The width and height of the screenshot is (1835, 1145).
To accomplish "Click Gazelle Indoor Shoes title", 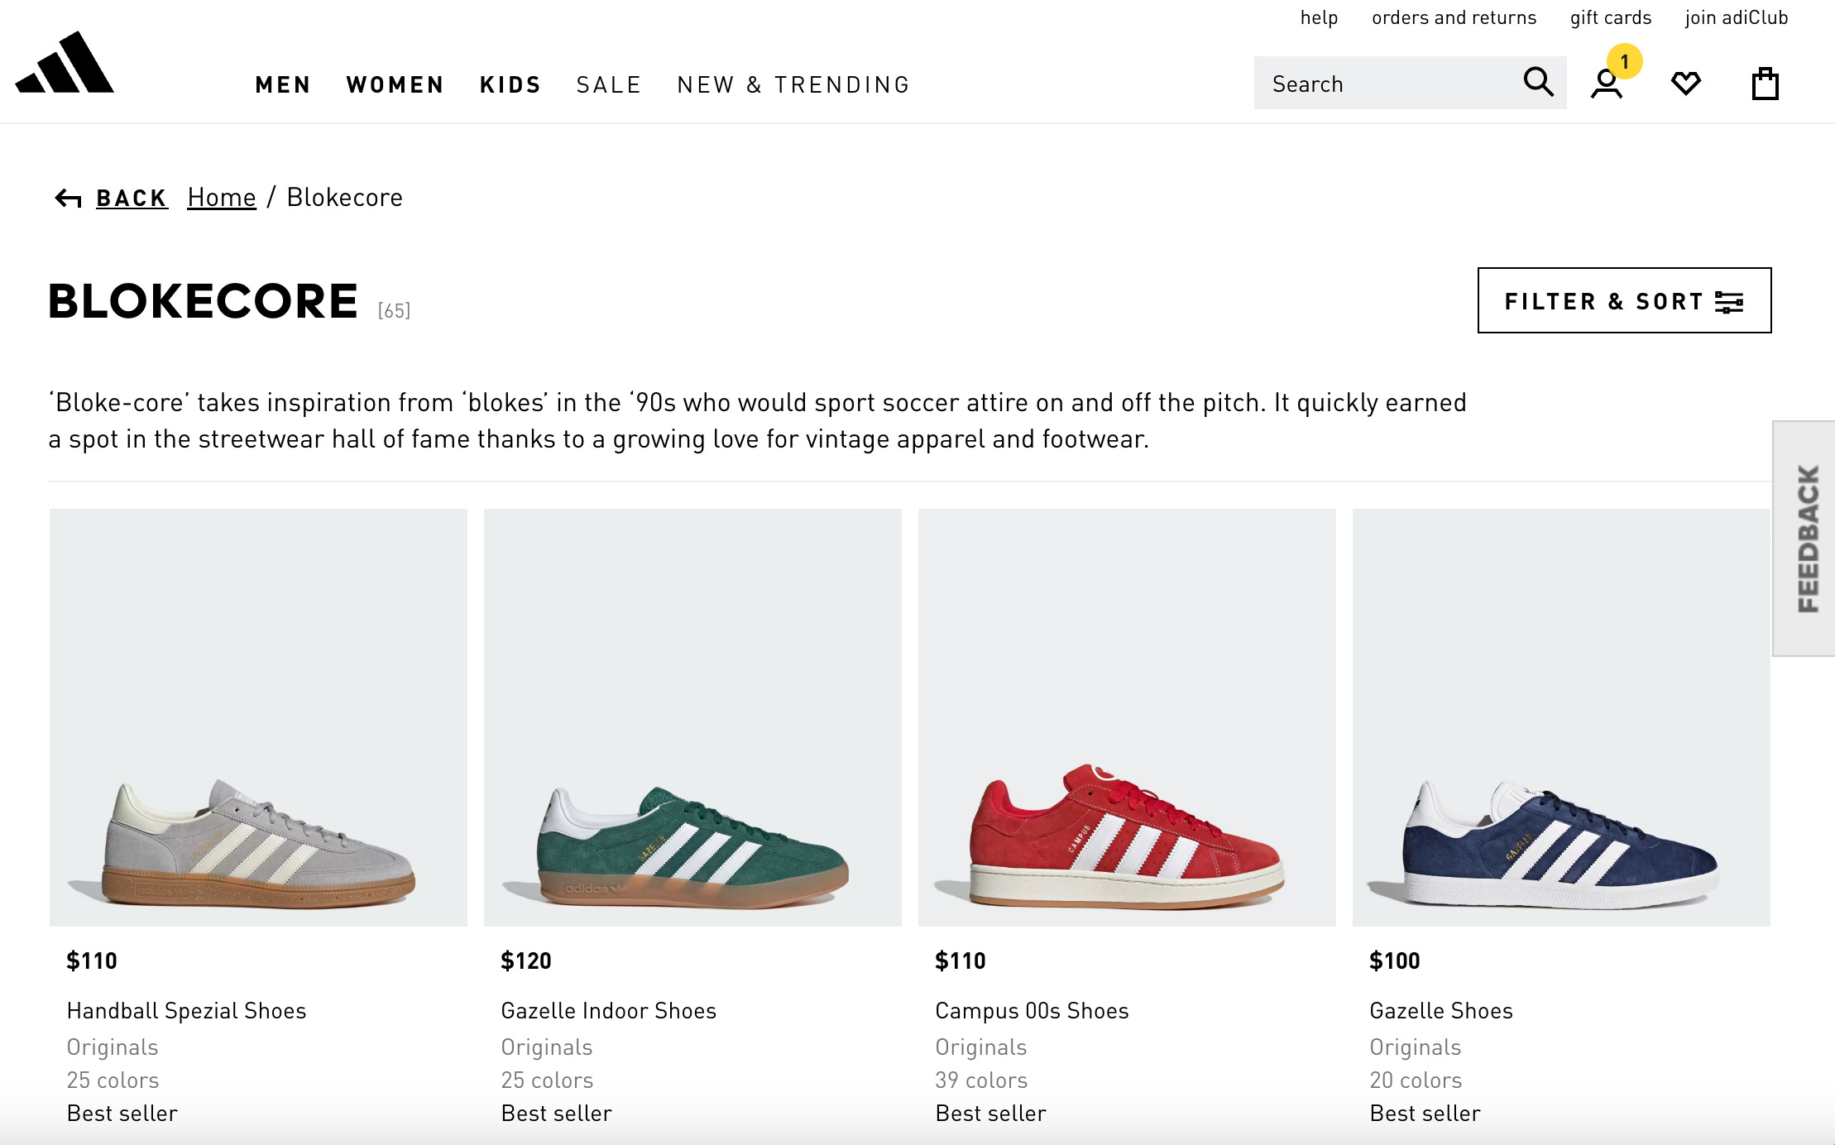I will click(608, 1011).
